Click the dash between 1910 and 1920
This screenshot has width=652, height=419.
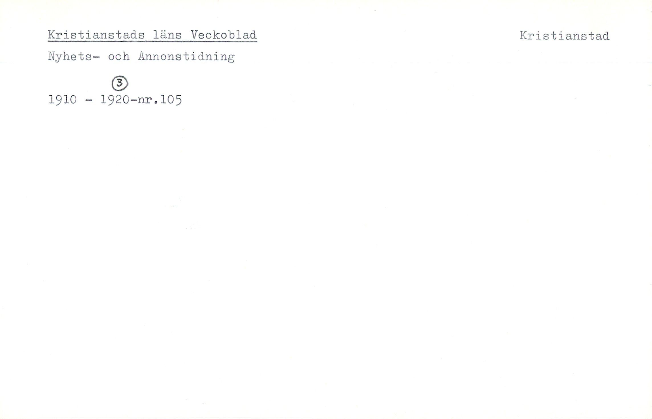[x=89, y=100]
